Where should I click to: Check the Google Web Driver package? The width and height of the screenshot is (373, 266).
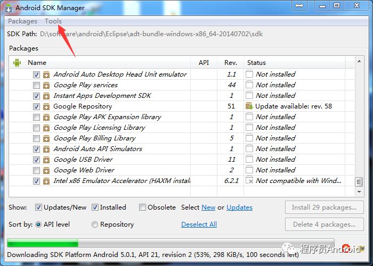click(36, 171)
